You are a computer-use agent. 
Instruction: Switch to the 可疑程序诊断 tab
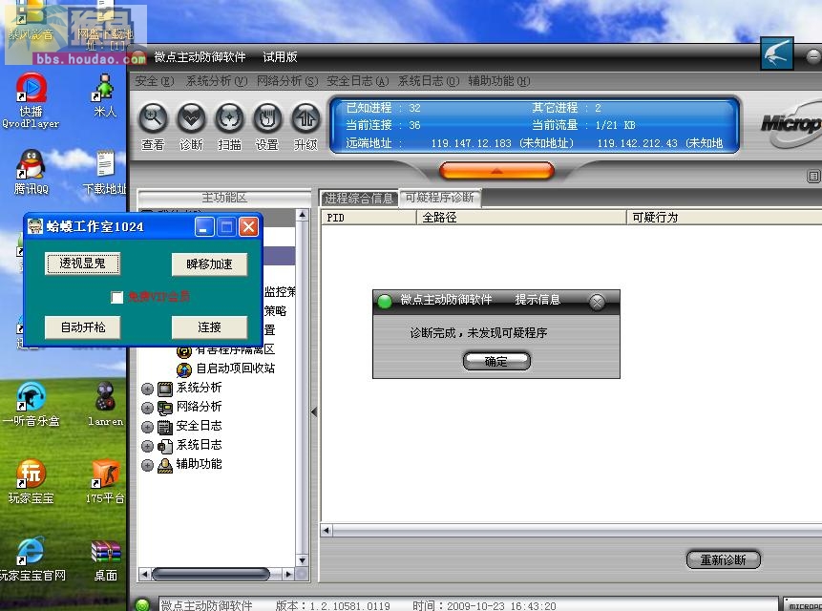click(439, 198)
